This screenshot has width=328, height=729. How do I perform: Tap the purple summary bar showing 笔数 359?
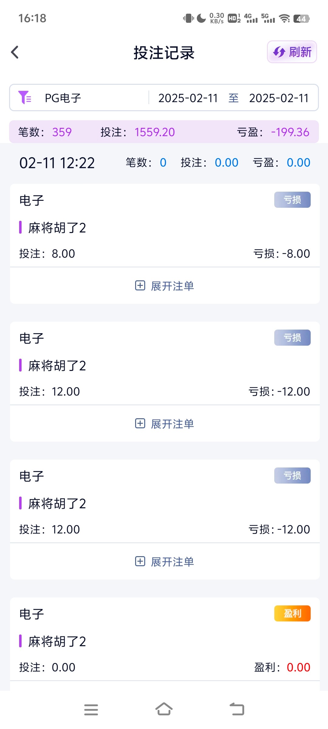point(164,132)
